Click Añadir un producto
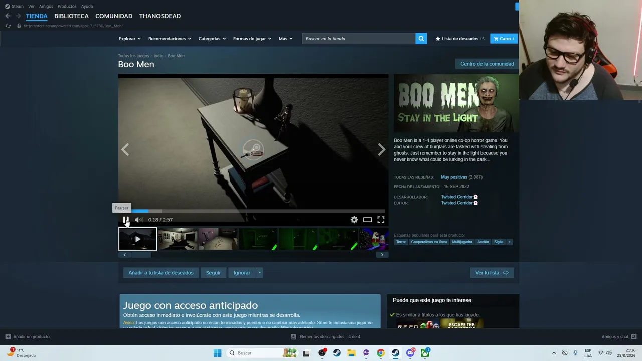 pyautogui.click(x=28, y=337)
